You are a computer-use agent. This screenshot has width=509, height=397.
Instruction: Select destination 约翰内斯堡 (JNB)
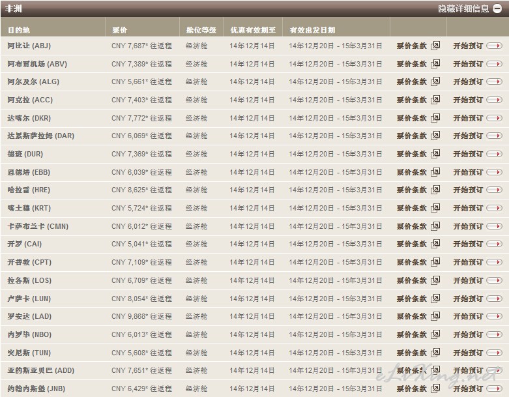click(x=36, y=389)
